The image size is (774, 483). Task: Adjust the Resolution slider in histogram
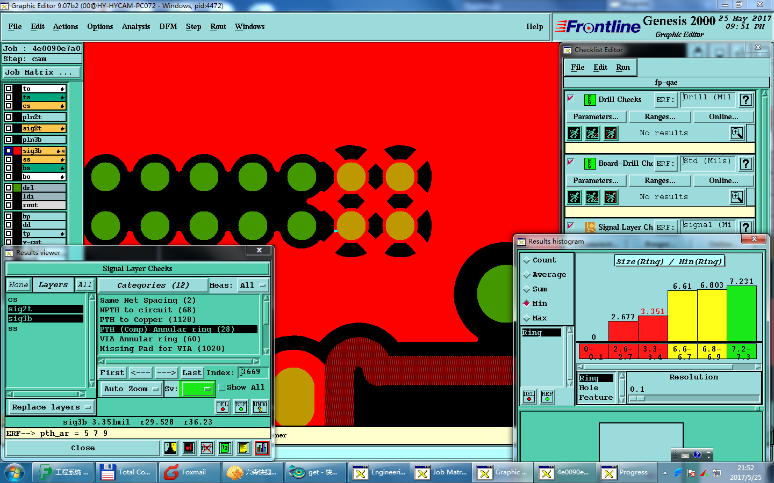[x=637, y=399]
